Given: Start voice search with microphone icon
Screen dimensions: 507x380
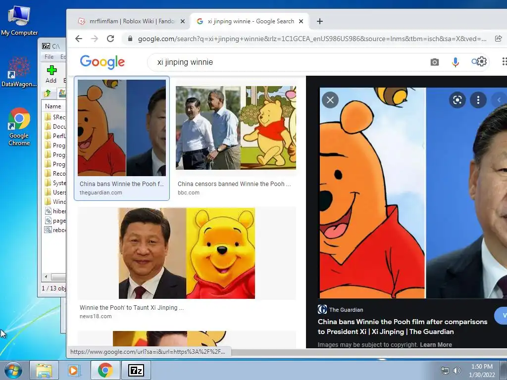Looking at the screenshot, I should [456, 62].
